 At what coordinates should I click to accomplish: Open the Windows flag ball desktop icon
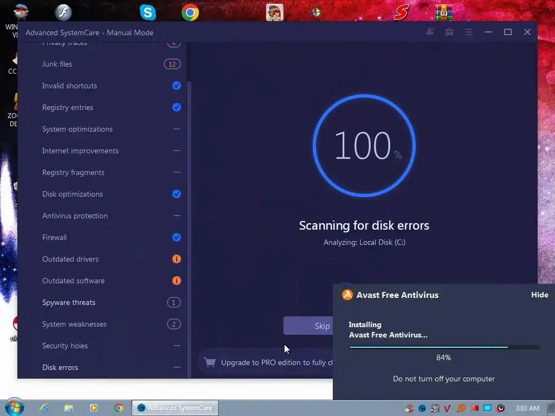click(316, 12)
